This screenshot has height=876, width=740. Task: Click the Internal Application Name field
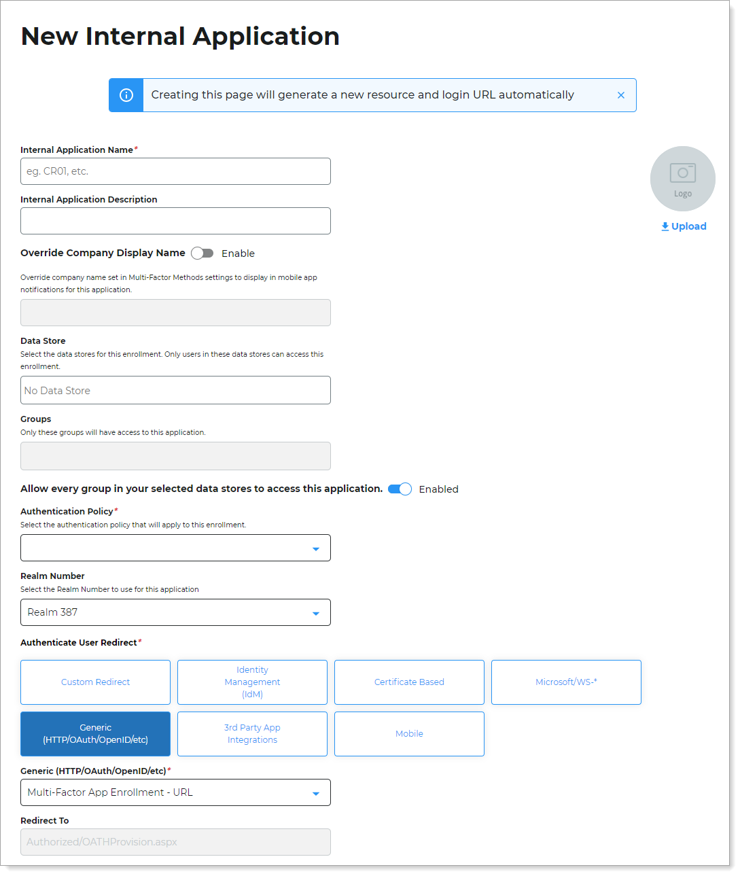pyautogui.click(x=175, y=171)
